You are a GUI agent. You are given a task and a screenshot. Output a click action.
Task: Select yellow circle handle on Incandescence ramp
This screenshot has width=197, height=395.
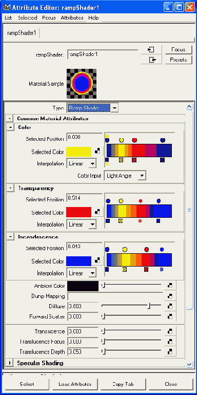click(x=125, y=250)
